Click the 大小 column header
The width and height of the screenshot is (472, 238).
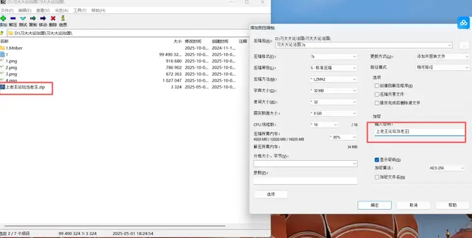pyautogui.click(x=177, y=41)
